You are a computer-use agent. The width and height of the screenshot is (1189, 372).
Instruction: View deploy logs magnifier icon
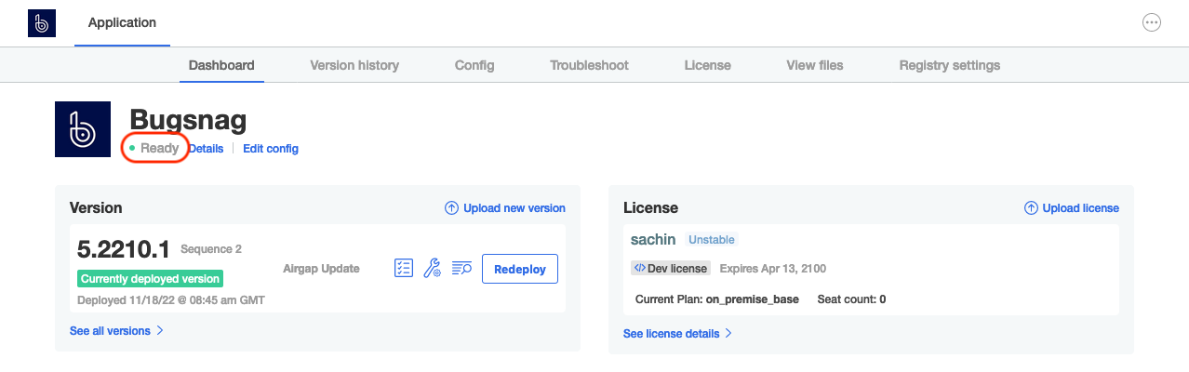pyautogui.click(x=461, y=269)
